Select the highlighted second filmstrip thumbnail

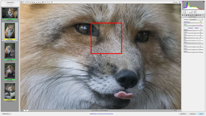point(10,30)
